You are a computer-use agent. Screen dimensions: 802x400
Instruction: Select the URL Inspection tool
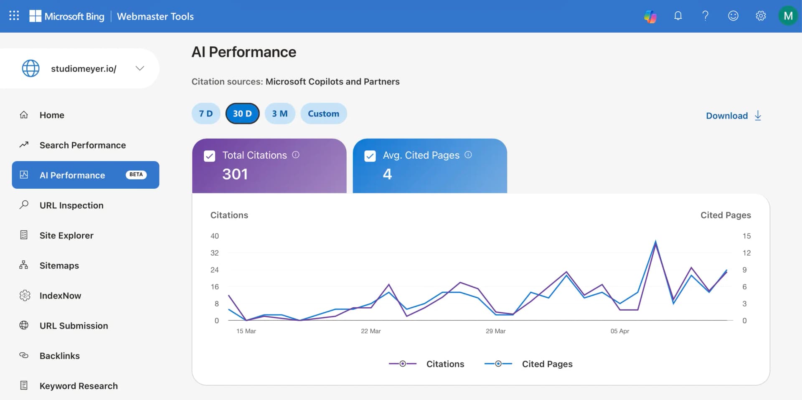point(71,205)
